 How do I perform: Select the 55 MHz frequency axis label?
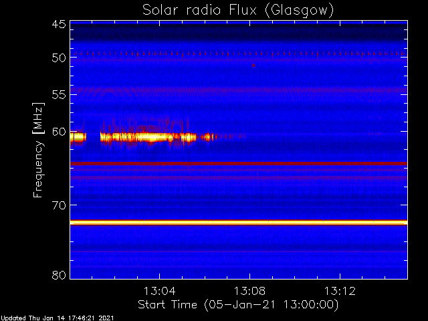(x=59, y=95)
